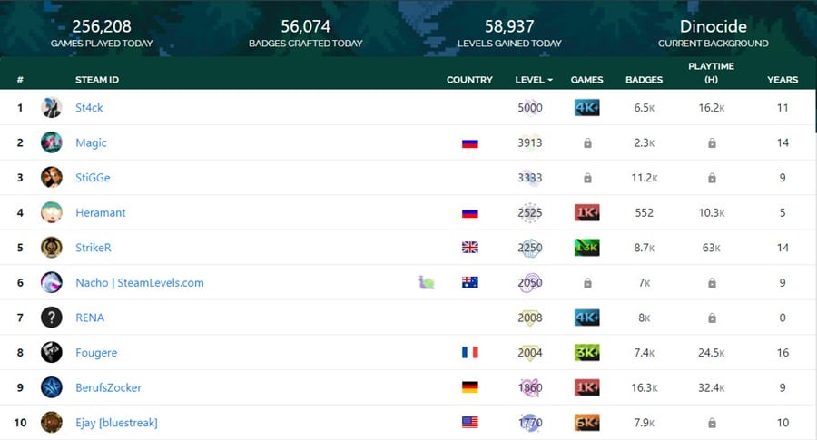Click RENA's question mark avatar

[52, 318]
